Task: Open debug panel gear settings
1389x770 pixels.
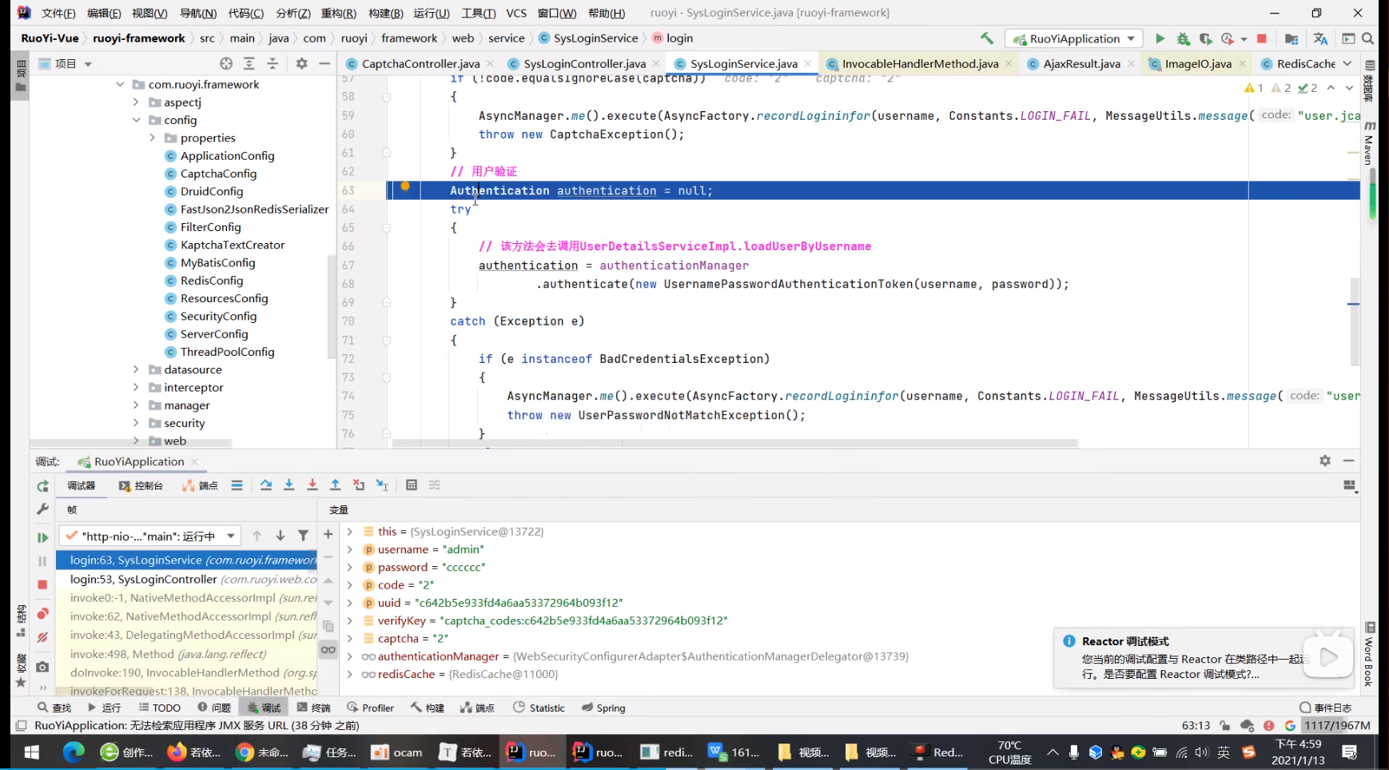Action: (x=1325, y=461)
